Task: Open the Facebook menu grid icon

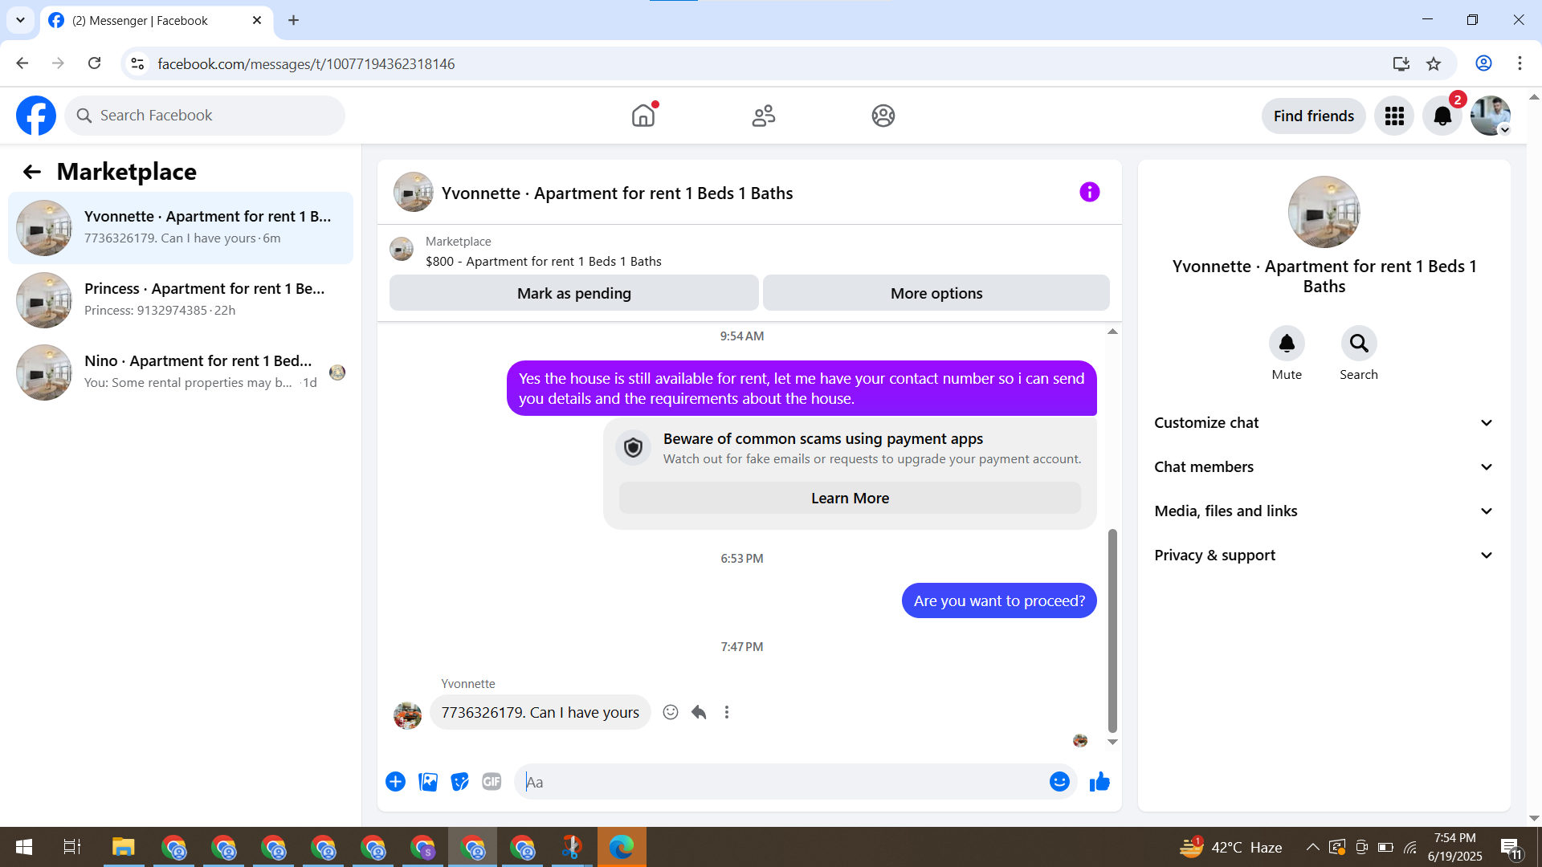Action: [1394, 116]
